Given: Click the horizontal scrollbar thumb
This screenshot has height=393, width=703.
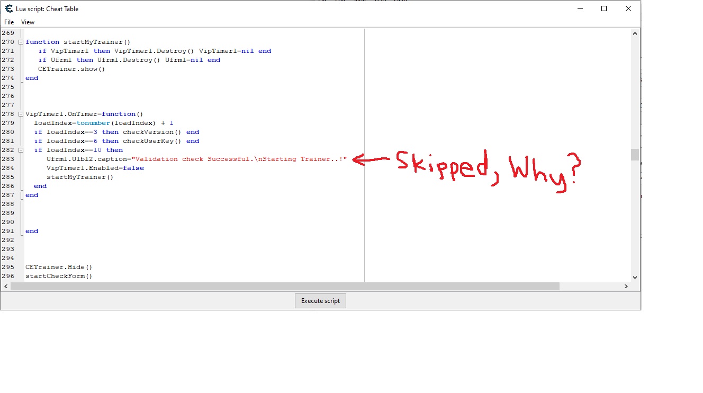Looking at the screenshot, I should 284,286.
